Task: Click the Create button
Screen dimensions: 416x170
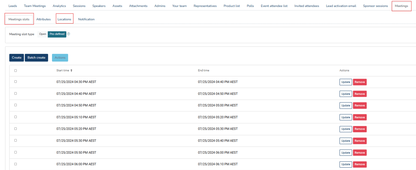Action: (x=17, y=58)
